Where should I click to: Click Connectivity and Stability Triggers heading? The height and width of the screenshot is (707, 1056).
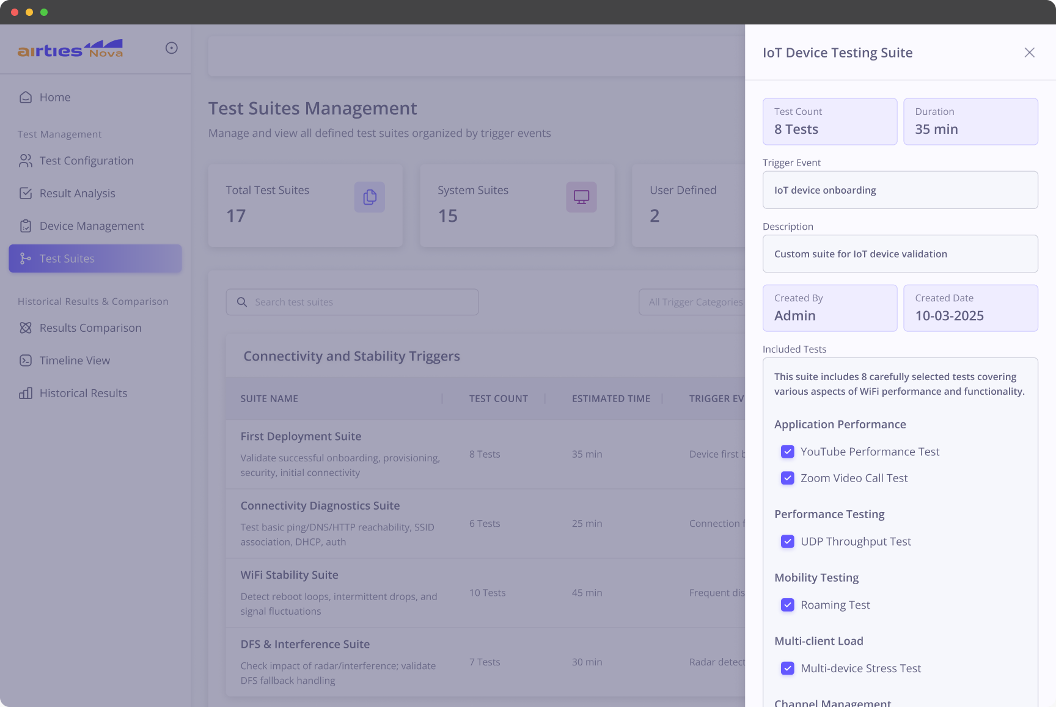[351, 356]
